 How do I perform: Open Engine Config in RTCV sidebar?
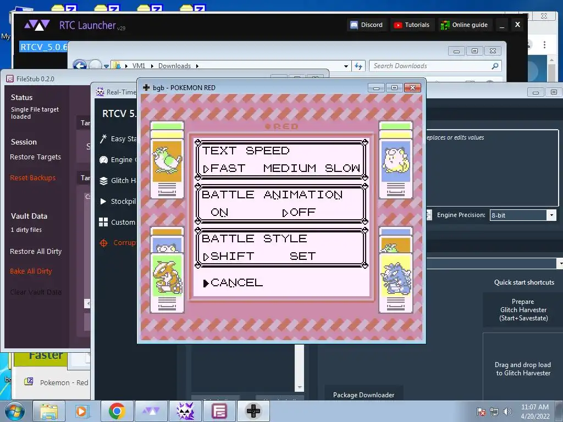pyautogui.click(x=118, y=160)
